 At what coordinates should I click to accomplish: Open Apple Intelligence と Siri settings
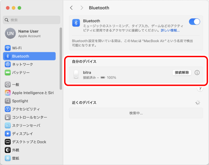coord(33,93)
